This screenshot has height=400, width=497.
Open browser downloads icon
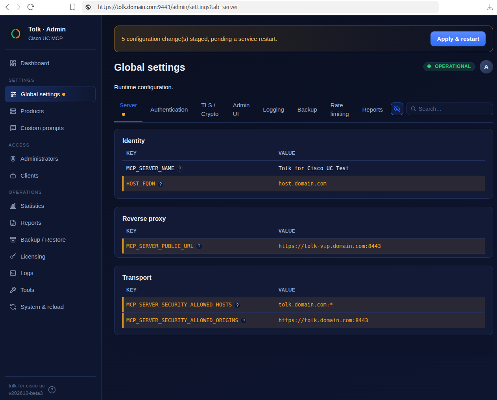pos(490,7)
